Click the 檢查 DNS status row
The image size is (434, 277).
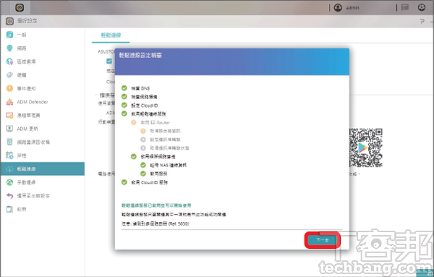point(136,88)
